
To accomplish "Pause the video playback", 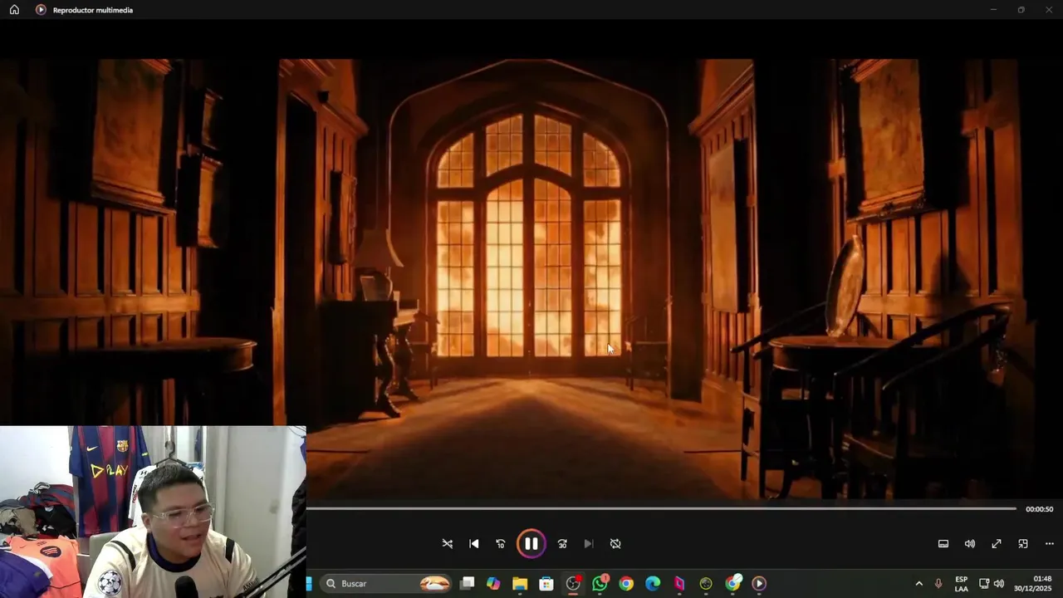I will click(x=531, y=544).
